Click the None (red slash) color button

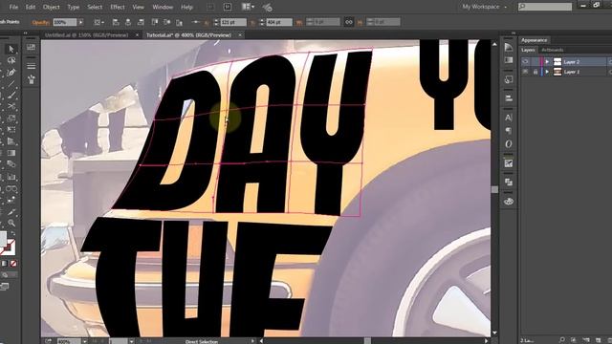tap(13, 264)
